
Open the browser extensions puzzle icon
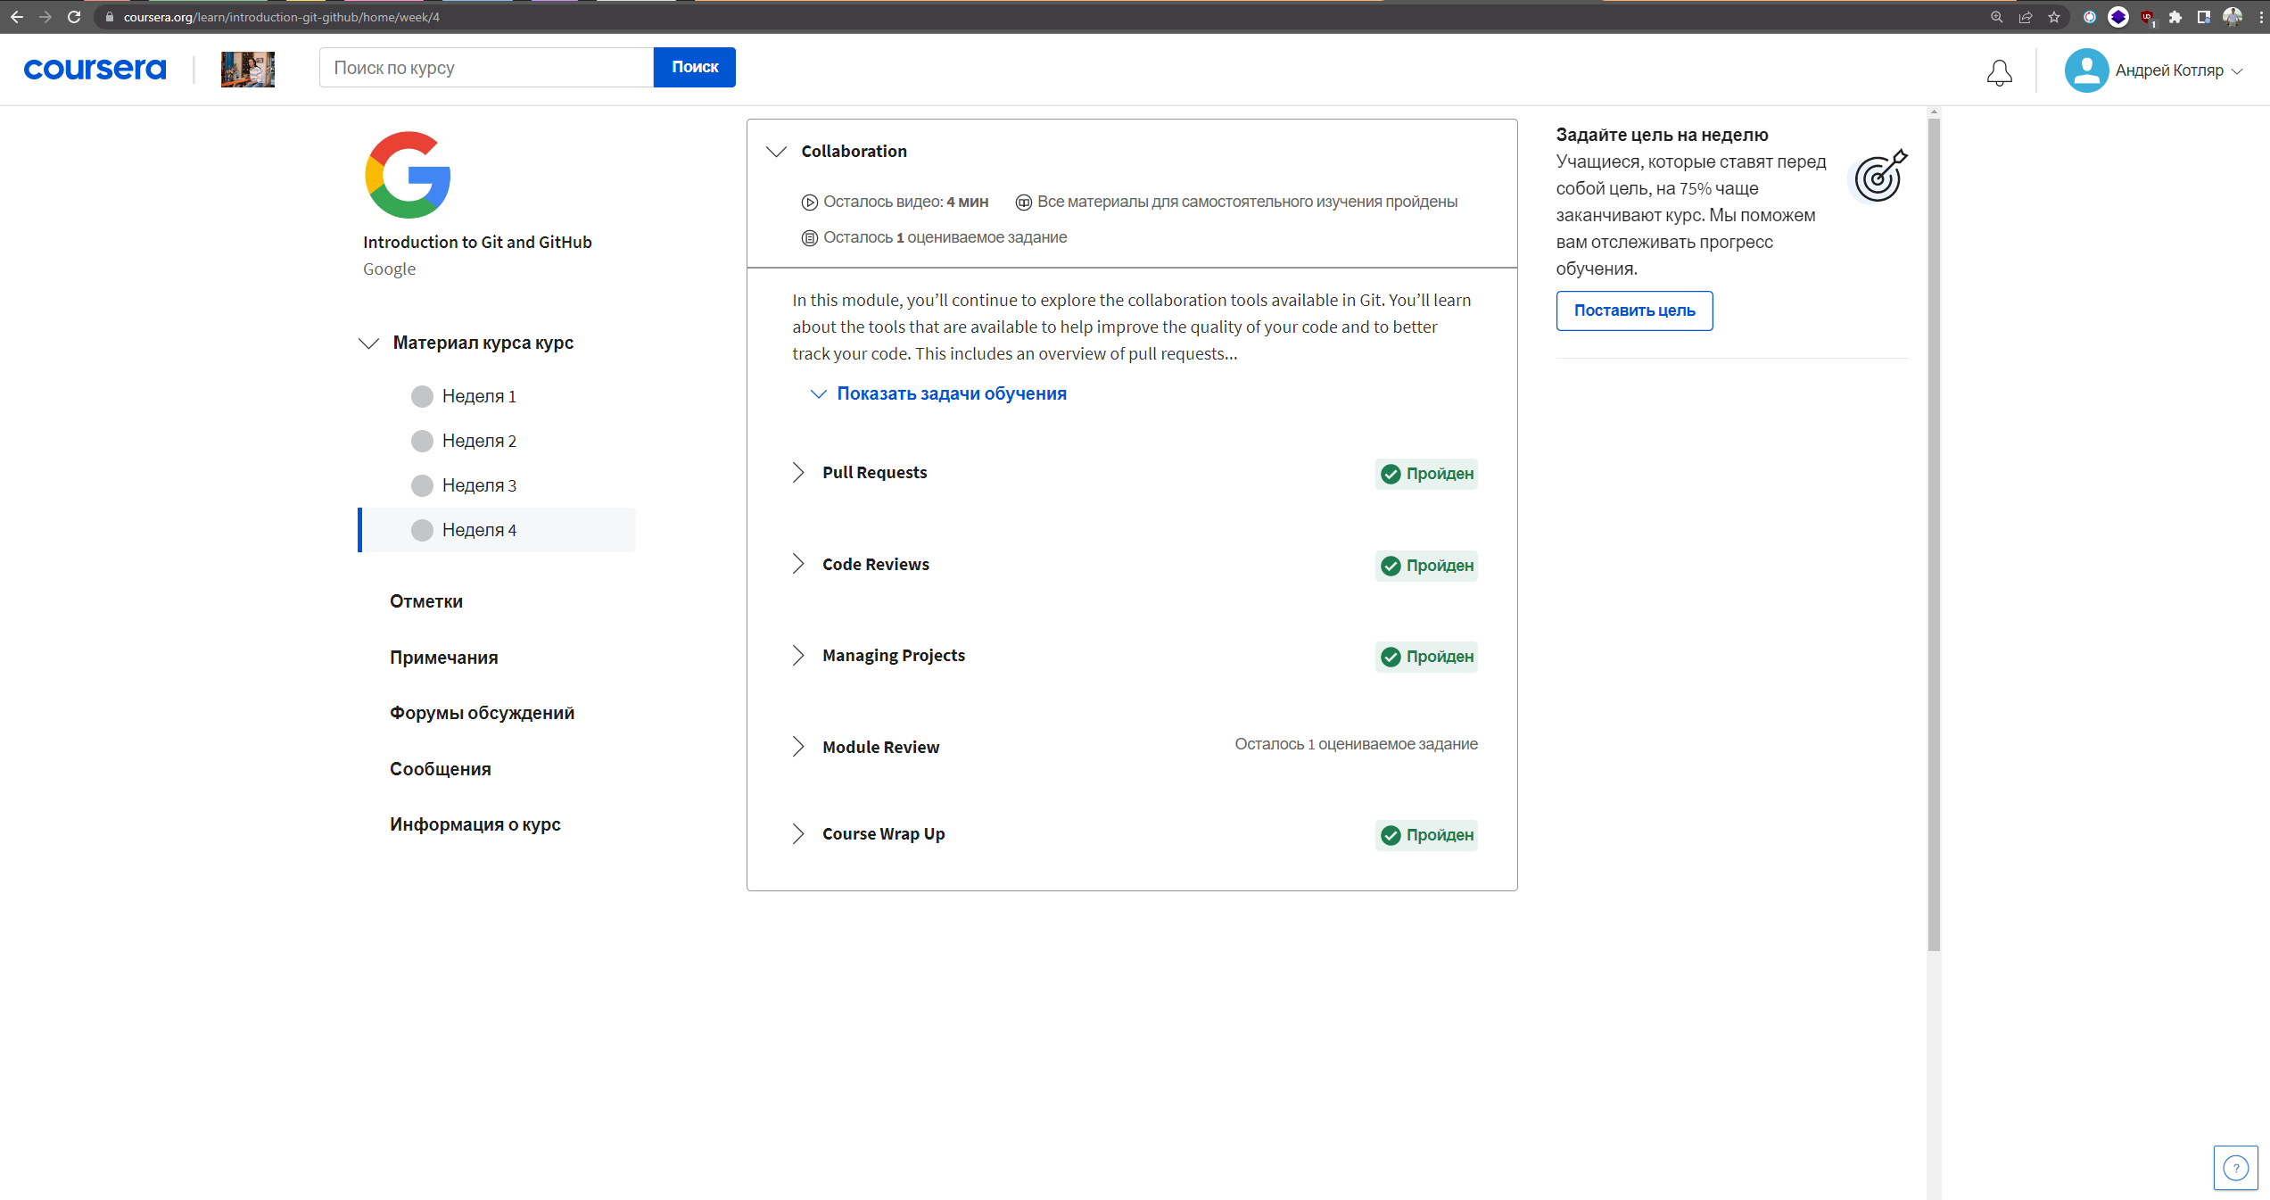coord(2175,17)
